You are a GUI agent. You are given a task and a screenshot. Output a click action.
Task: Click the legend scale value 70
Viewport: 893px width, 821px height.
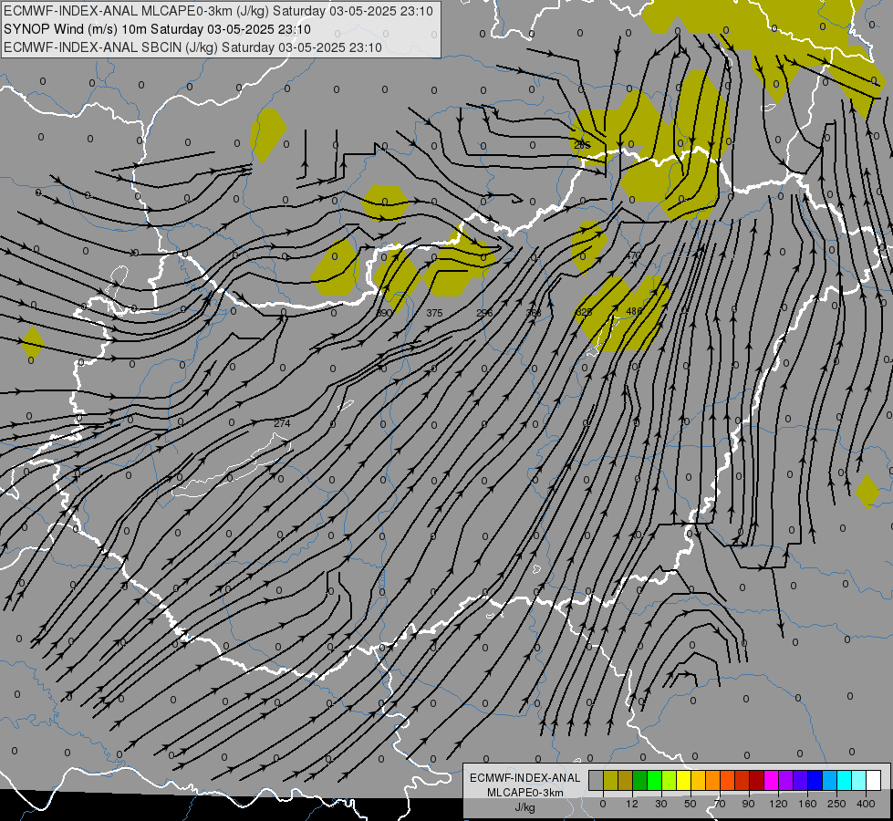pyautogui.click(x=720, y=804)
